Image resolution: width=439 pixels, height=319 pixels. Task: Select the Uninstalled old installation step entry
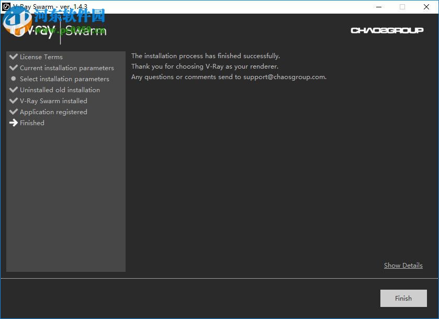point(59,90)
